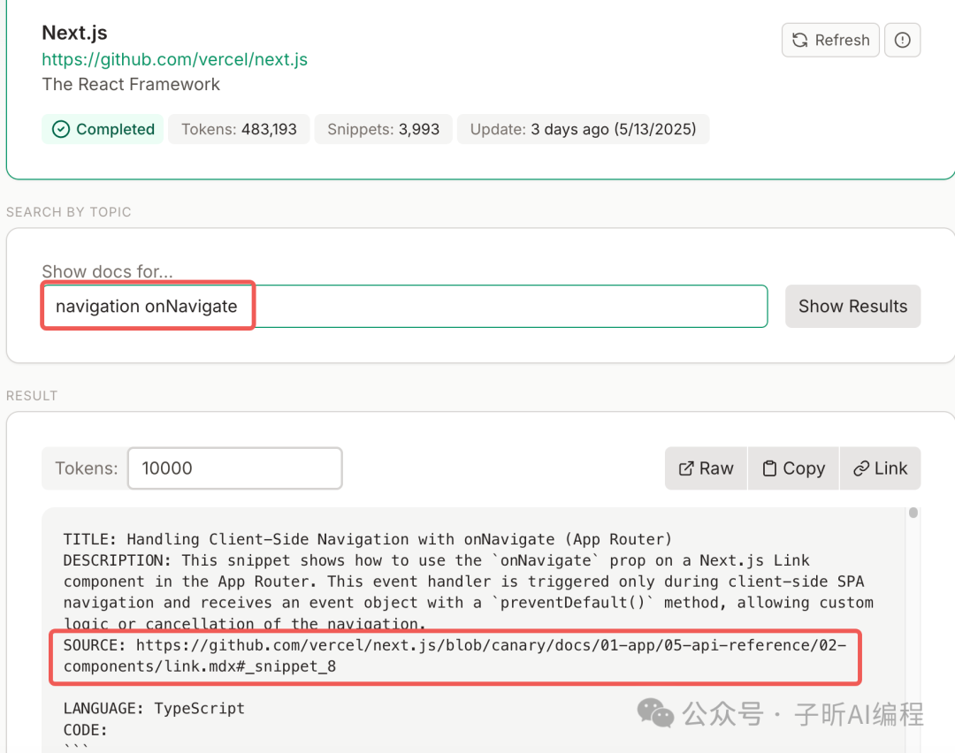Viewport: 955px width, 753px height.
Task: Click the DESCRIPTION line of the snippet
Action: pyautogui.click(x=468, y=591)
